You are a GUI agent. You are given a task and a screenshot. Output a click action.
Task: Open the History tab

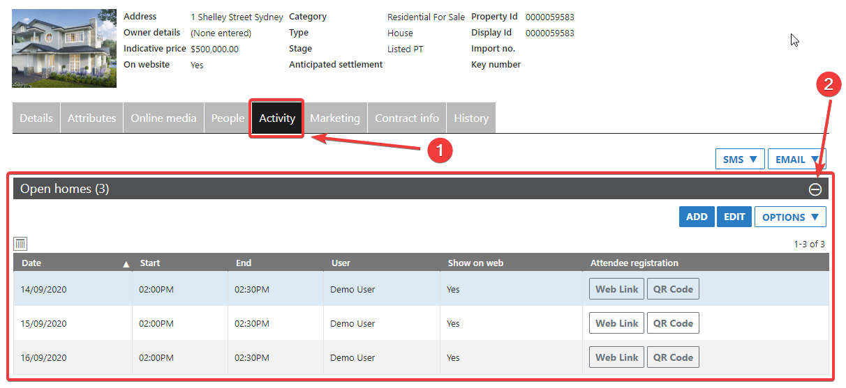point(471,118)
